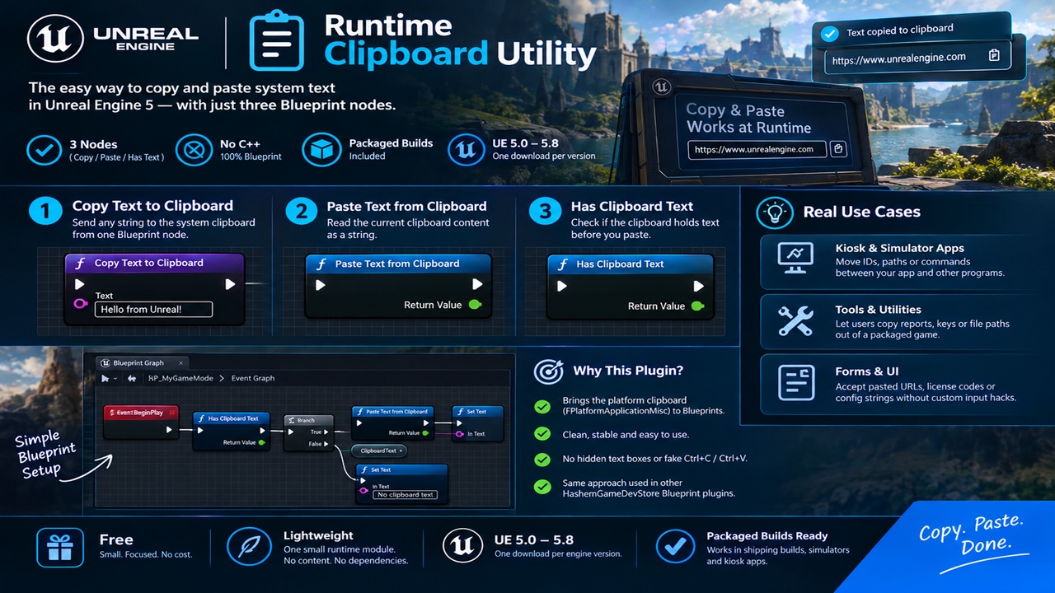The image size is (1055, 593).
Task: Click the Unreal logo beside "One download per version"
Action: [x=467, y=150]
